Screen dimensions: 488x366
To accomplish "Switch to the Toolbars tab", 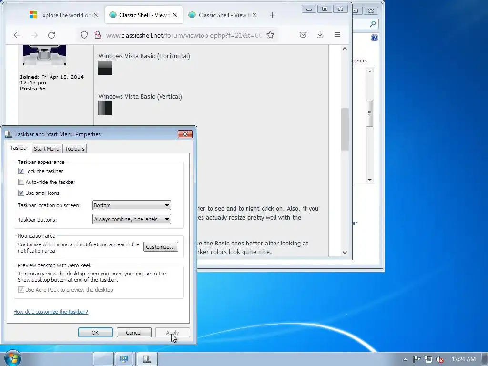I will pyautogui.click(x=75, y=149).
